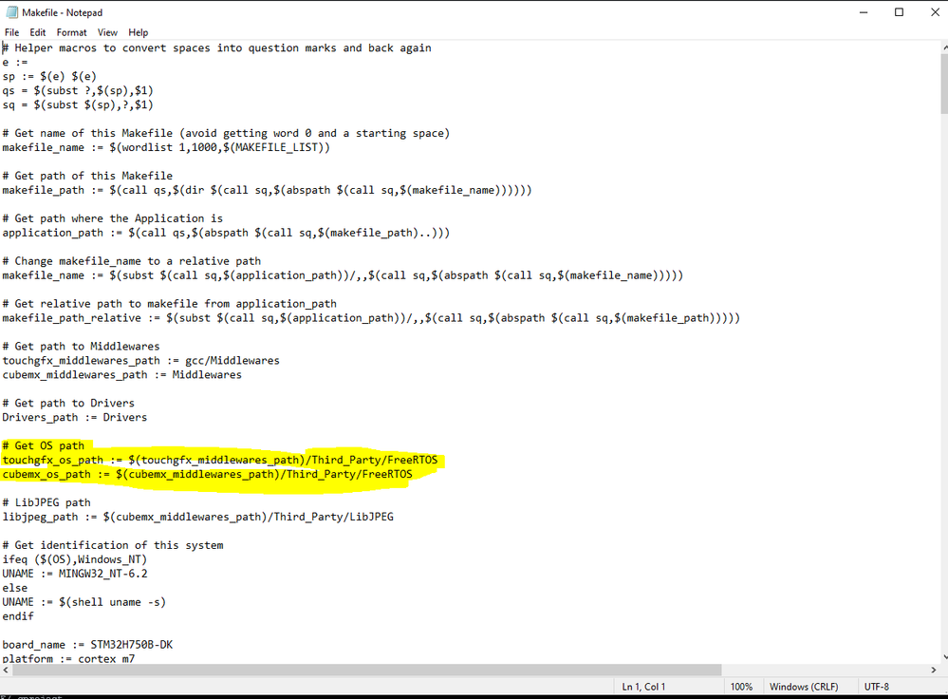The image size is (948, 699).
Task: Maximize the Notepad window
Action: [899, 12]
